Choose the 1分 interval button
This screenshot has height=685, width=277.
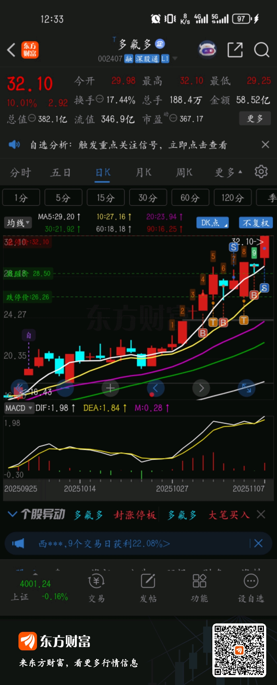point(21,197)
